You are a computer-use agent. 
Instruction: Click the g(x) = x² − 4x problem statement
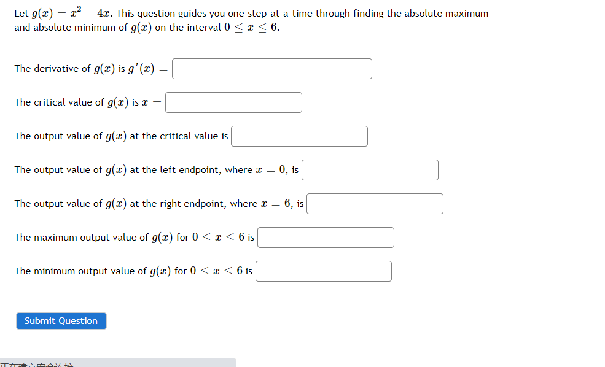(x=61, y=12)
